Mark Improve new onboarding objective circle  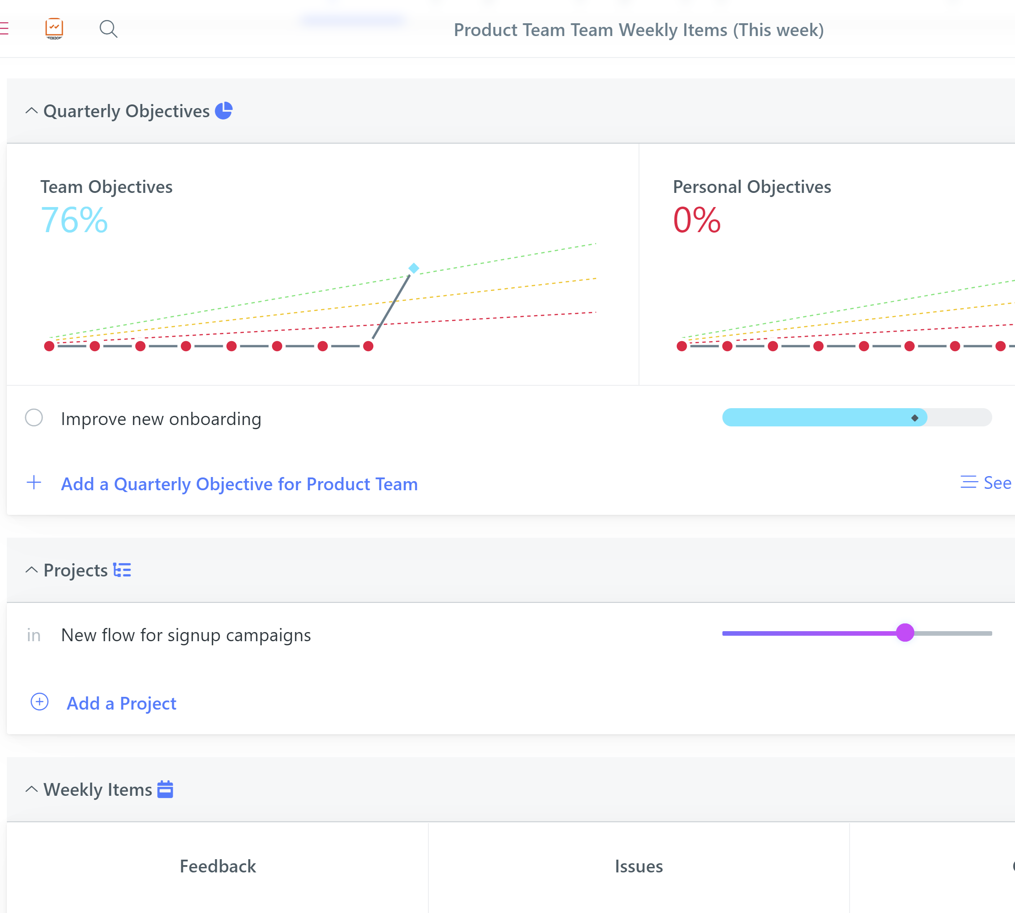click(34, 418)
